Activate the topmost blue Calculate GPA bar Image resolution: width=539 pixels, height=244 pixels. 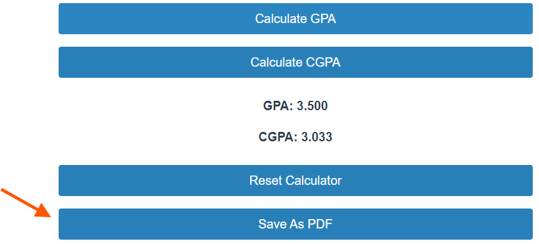[296, 19]
